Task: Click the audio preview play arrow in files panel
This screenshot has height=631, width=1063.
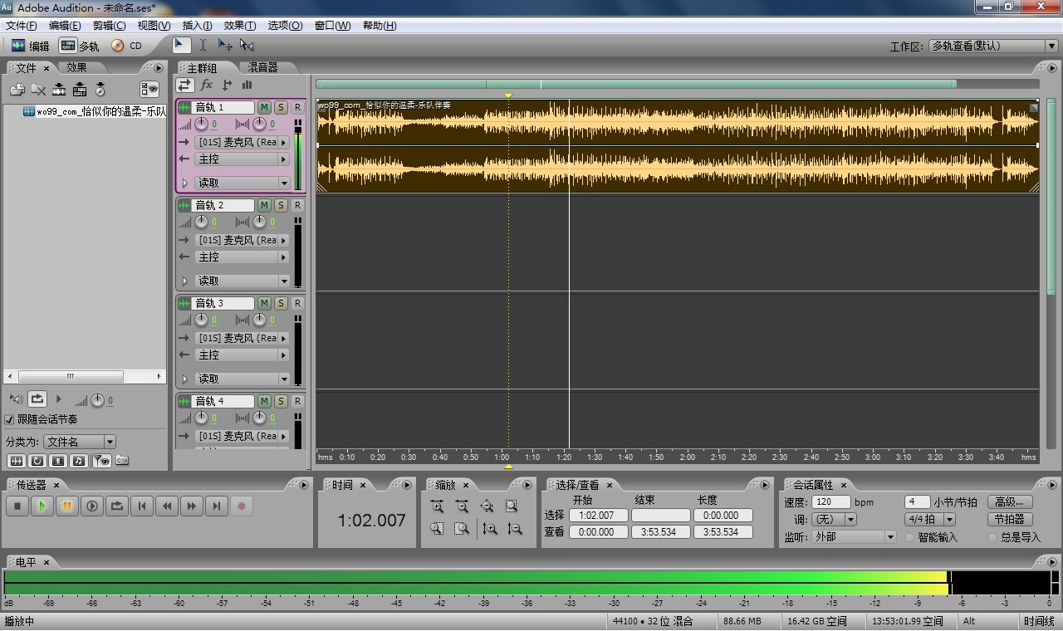Action: tap(58, 399)
